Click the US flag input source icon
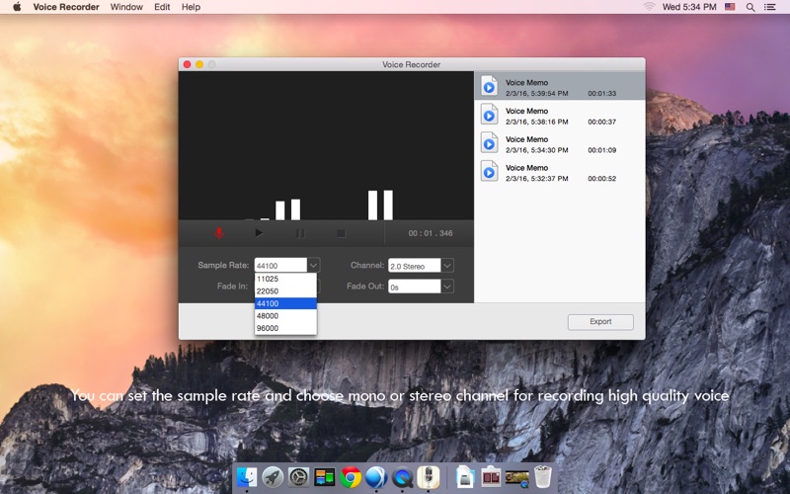 click(x=730, y=7)
